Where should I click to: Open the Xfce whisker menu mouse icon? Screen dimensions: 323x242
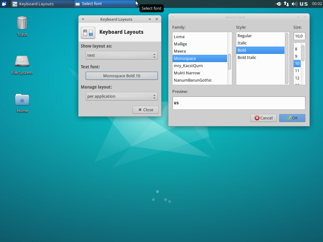[x=4, y=4]
